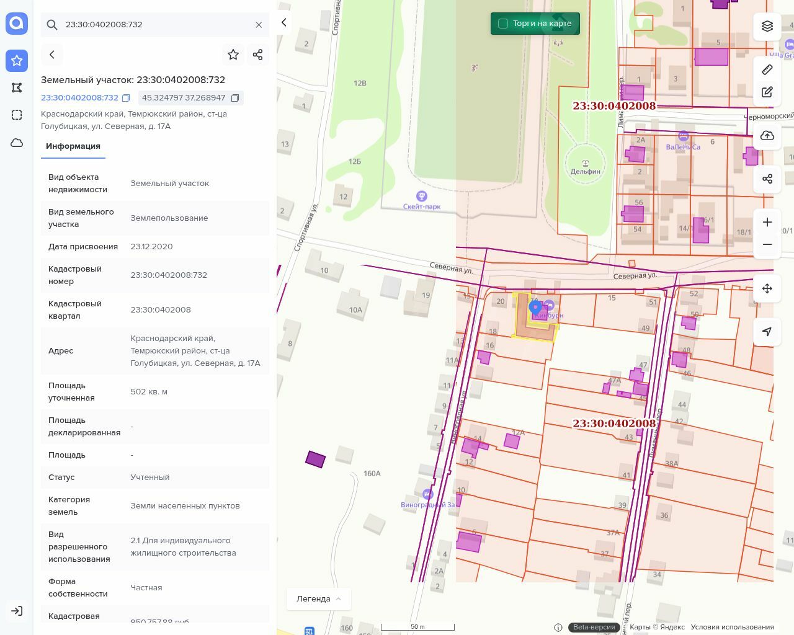Click the edit drawing tool icon
This screenshot has height=635, width=794.
[767, 92]
